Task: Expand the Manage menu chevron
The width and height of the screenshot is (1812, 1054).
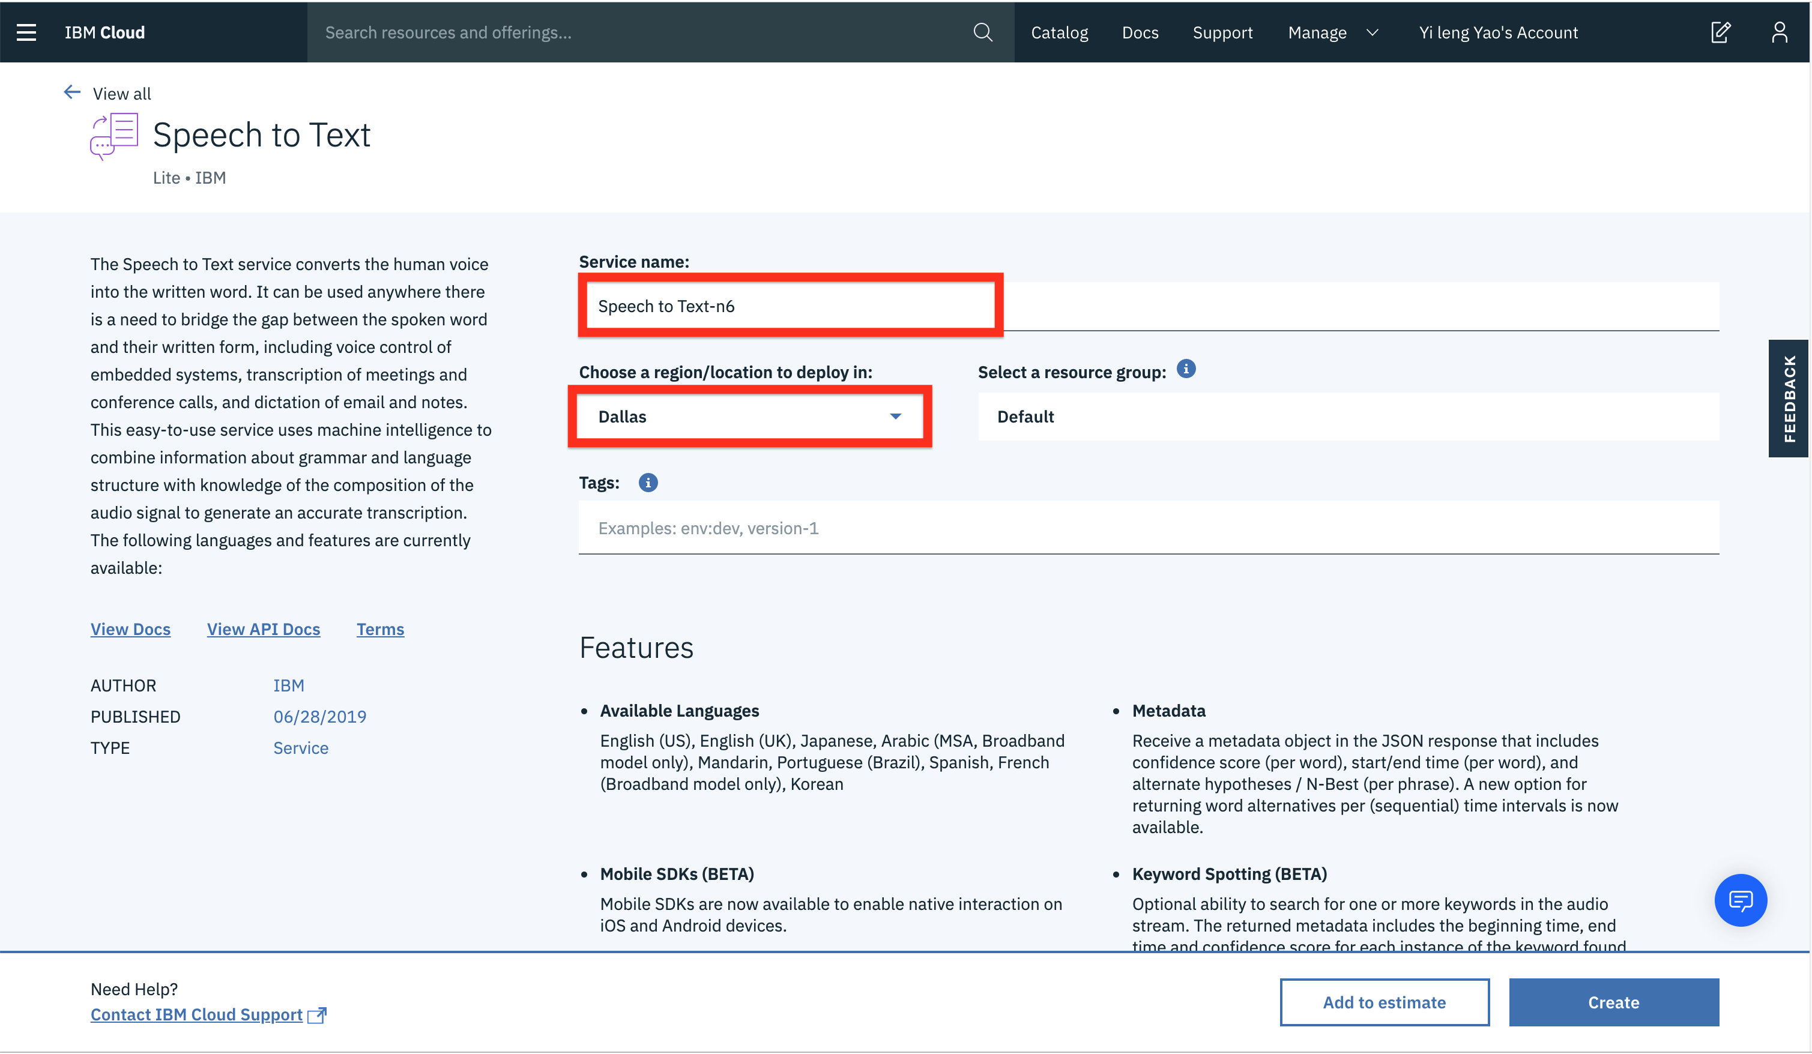Action: (1372, 32)
